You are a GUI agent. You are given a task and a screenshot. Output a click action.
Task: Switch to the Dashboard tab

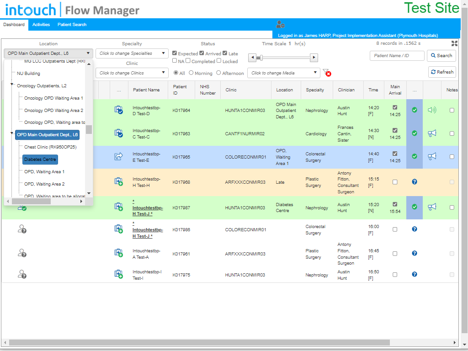pos(14,25)
